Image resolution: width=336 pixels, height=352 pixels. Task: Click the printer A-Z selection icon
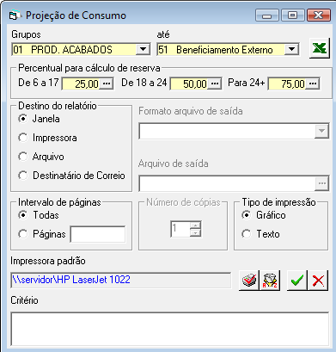270,281
